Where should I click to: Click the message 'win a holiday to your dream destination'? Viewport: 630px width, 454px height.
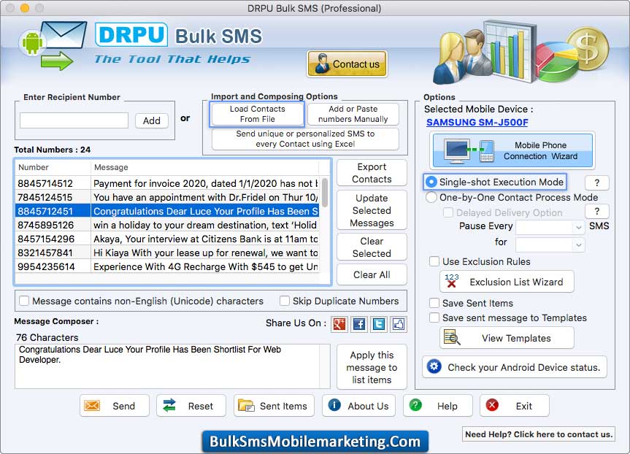click(205, 225)
